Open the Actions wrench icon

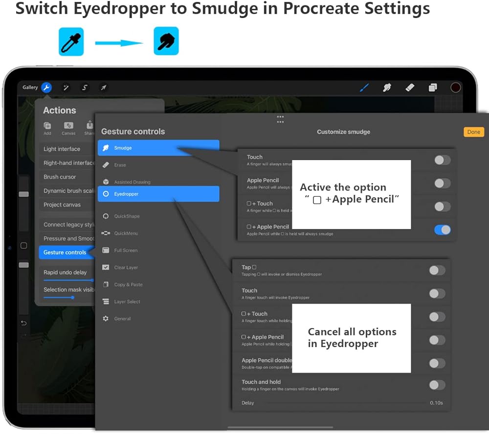coord(46,87)
